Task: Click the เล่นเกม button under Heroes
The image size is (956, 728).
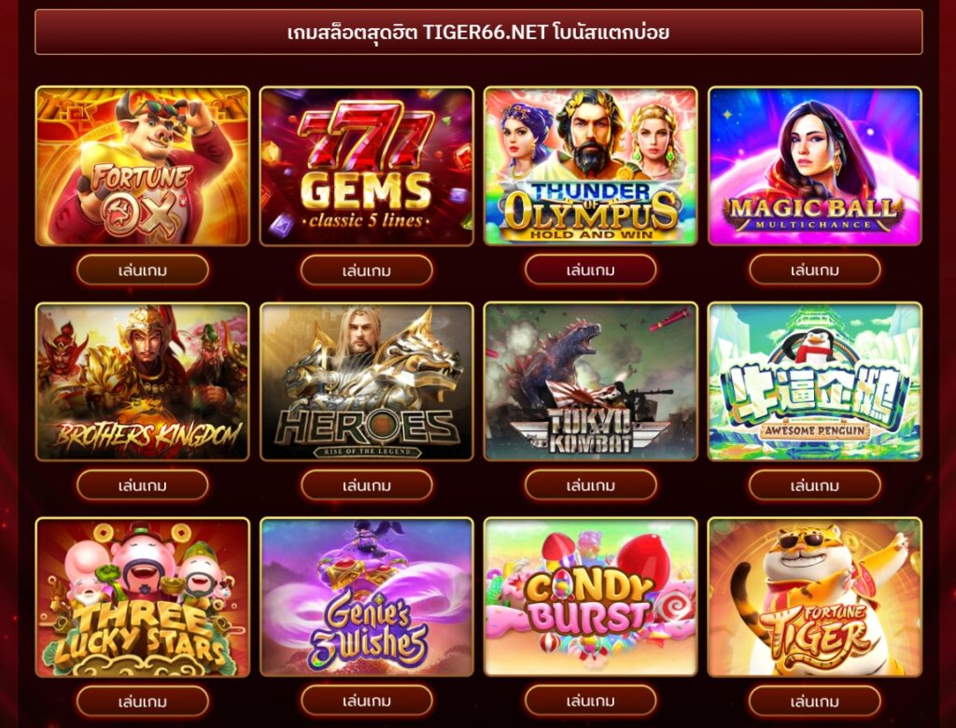Action: point(366,485)
